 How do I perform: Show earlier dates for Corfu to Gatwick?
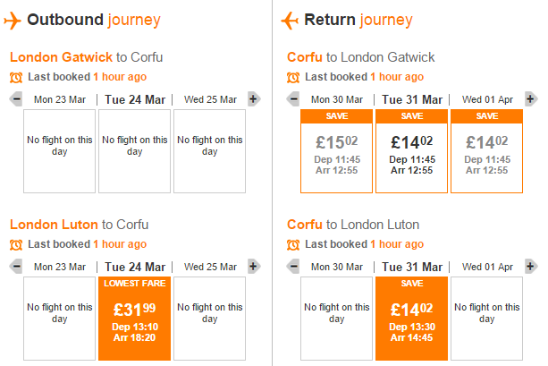[293, 99]
